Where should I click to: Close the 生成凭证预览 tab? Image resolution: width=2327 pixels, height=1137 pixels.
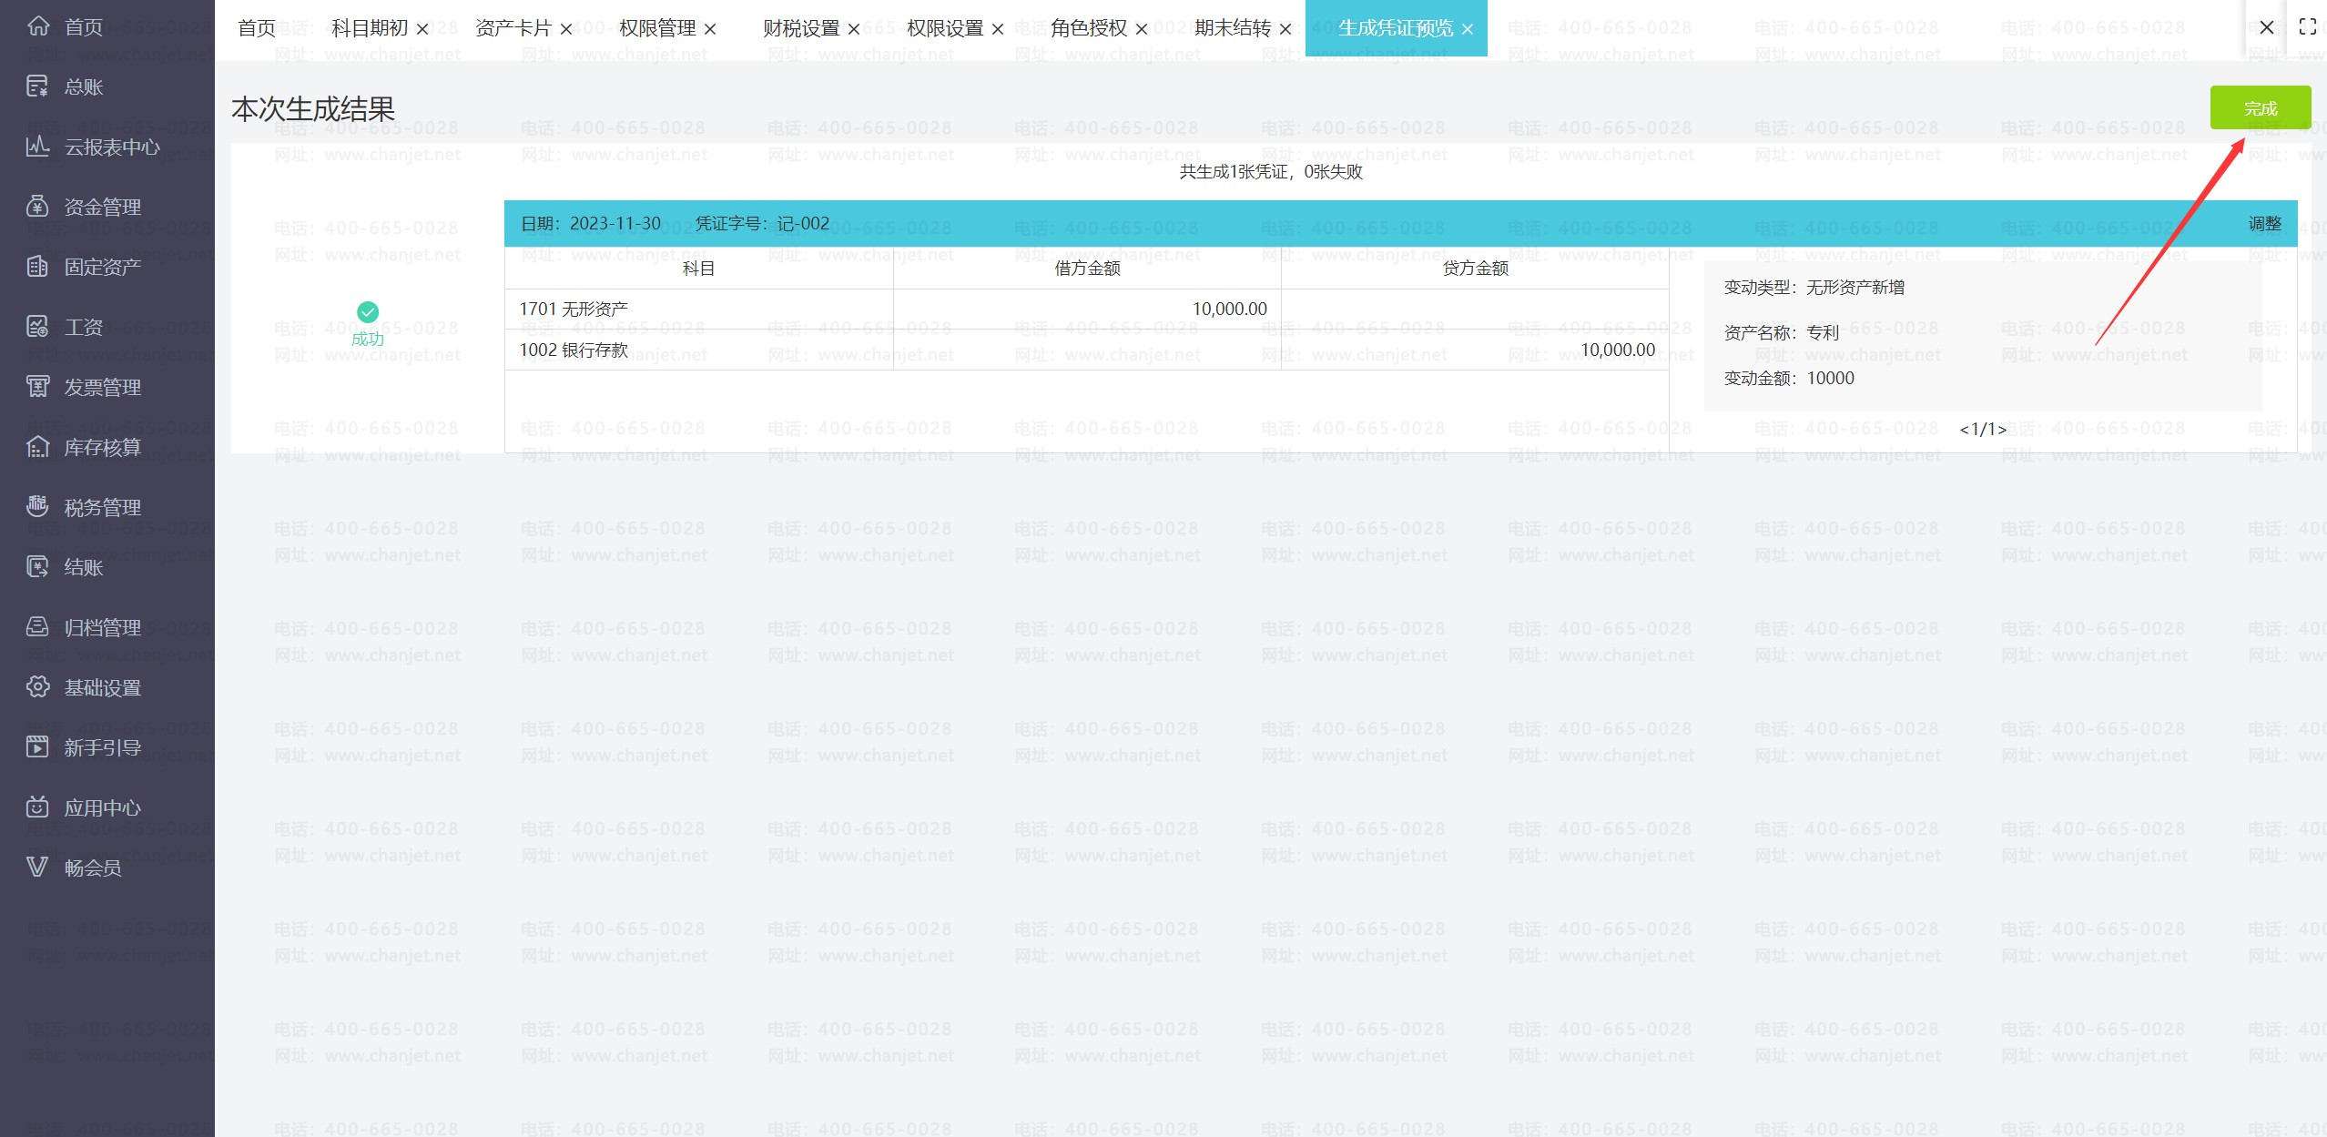tap(1468, 30)
